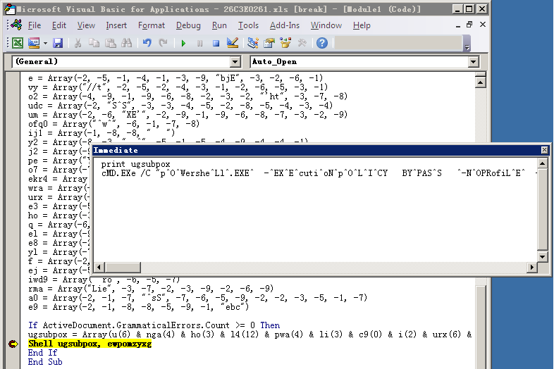554x369 pixels.
Task: Click the Cut scissors icon
Action: pyautogui.click(x=78, y=43)
